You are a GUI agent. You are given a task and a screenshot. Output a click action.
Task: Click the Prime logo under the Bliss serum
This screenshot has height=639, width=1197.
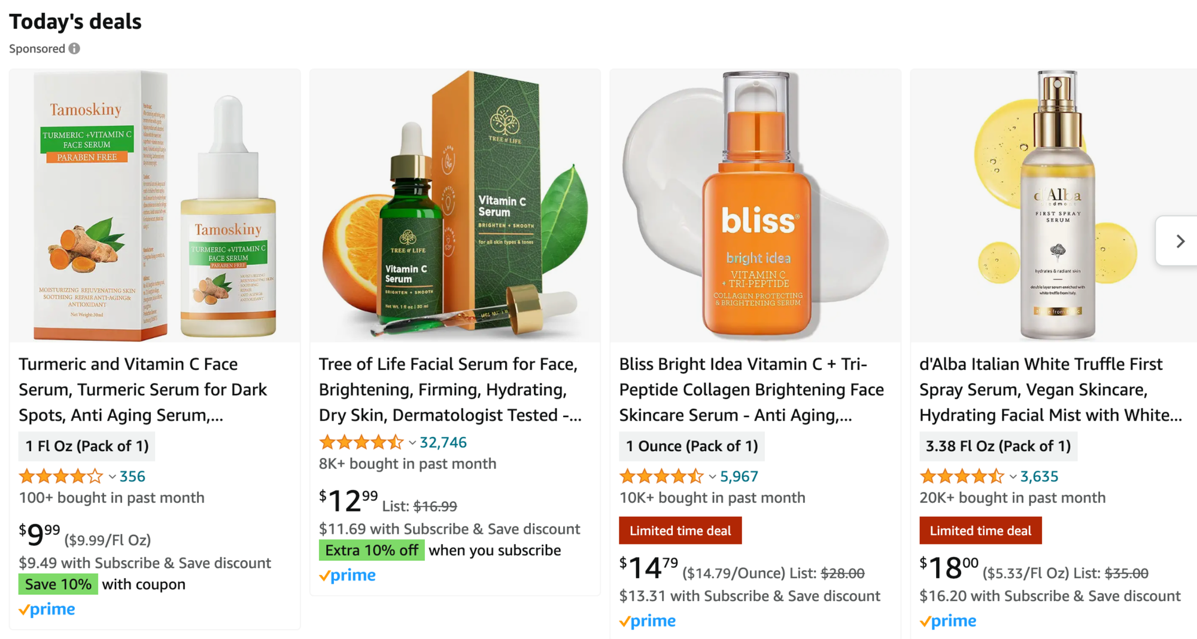648,621
